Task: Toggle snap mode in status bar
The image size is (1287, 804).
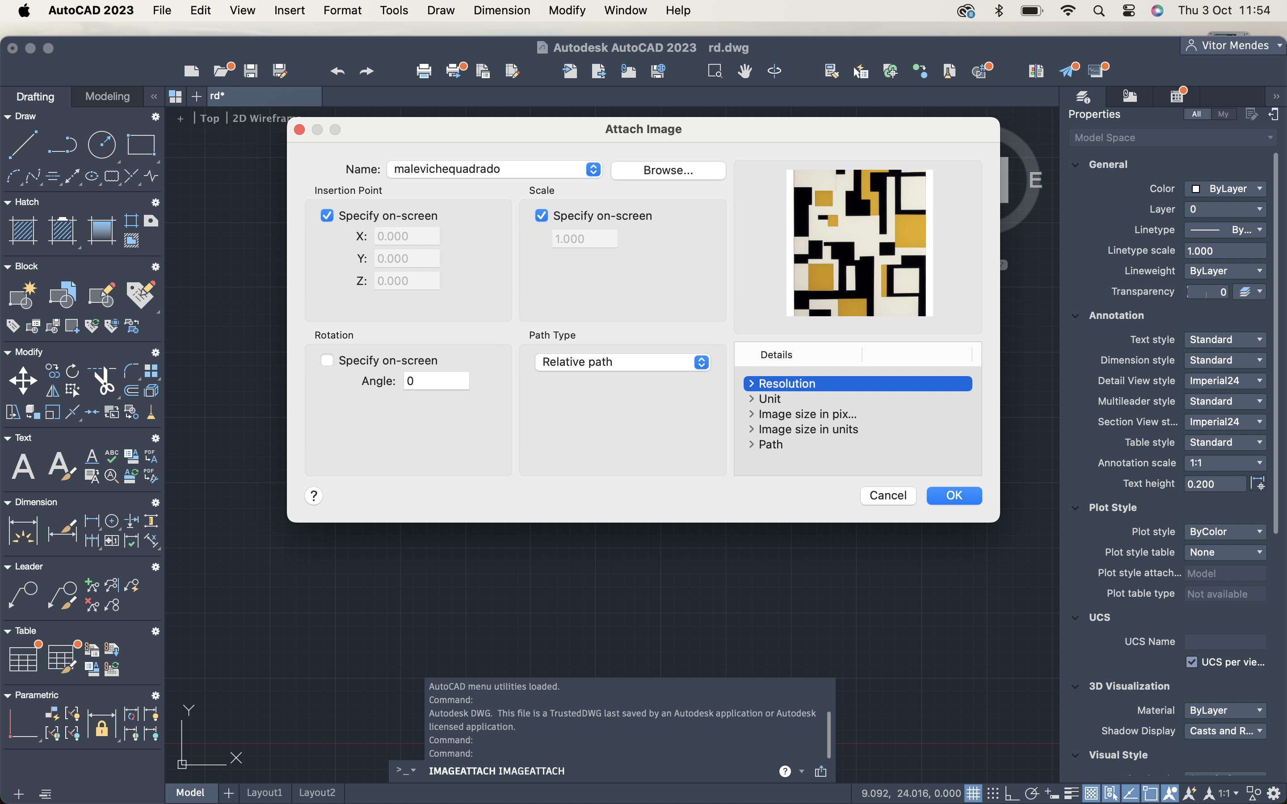Action: point(993,793)
